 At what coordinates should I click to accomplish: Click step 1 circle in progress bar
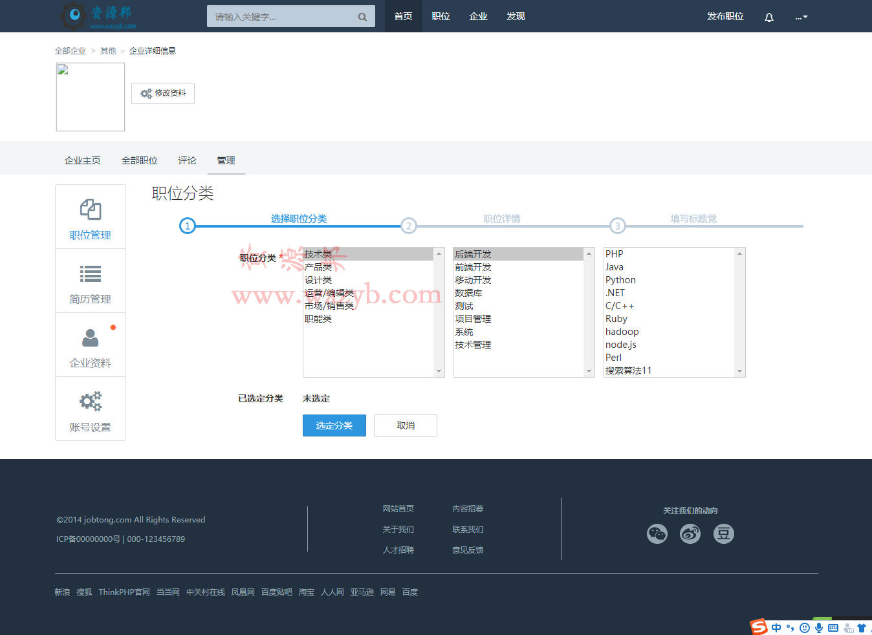(x=188, y=226)
